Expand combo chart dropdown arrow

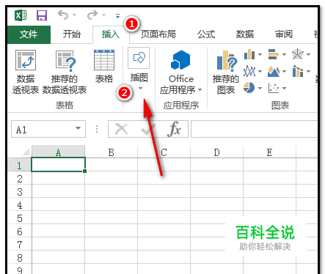point(308,71)
